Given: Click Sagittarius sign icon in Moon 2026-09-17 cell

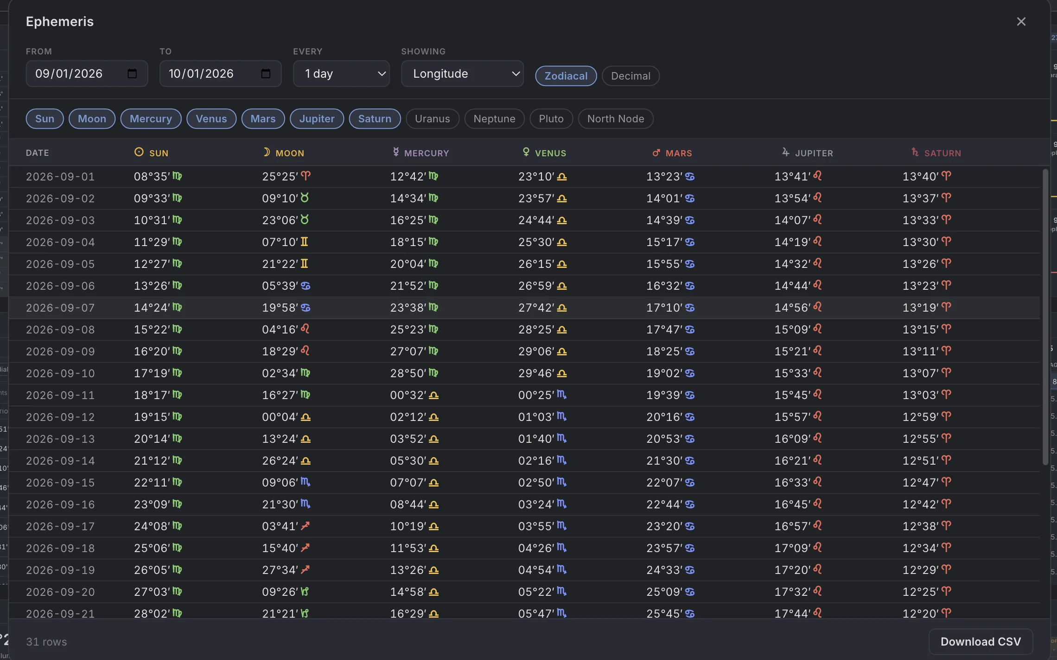Looking at the screenshot, I should coord(305,526).
